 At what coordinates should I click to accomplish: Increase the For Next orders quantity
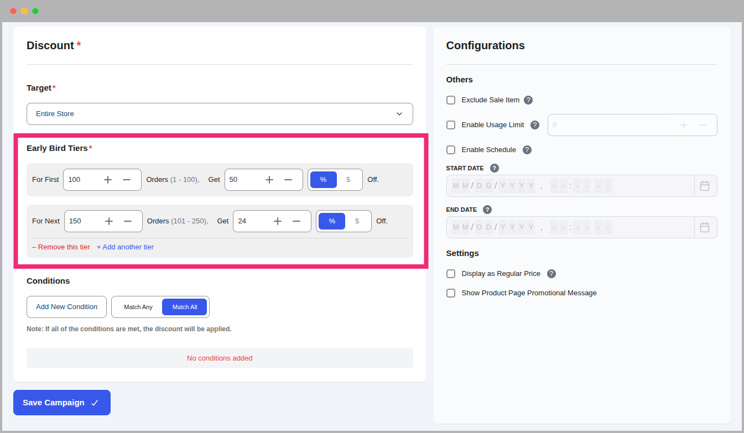click(109, 221)
